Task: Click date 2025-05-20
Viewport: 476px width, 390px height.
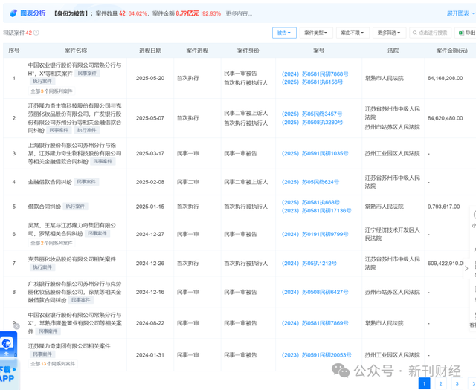Action: click(x=150, y=78)
